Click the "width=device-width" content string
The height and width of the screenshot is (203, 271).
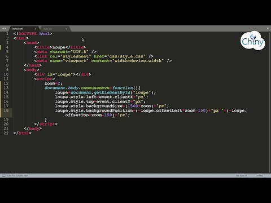pos(138,61)
